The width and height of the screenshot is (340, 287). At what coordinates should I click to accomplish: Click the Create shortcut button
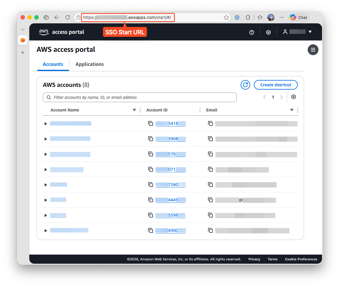point(276,85)
